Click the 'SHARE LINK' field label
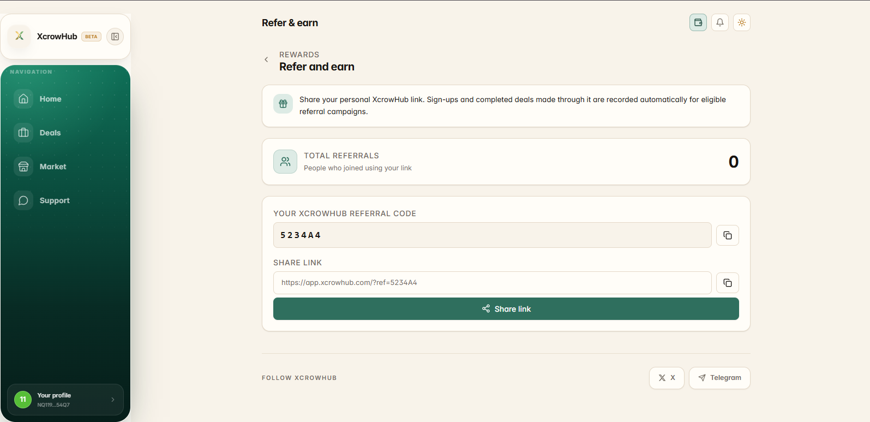The height and width of the screenshot is (422, 870). point(298,263)
